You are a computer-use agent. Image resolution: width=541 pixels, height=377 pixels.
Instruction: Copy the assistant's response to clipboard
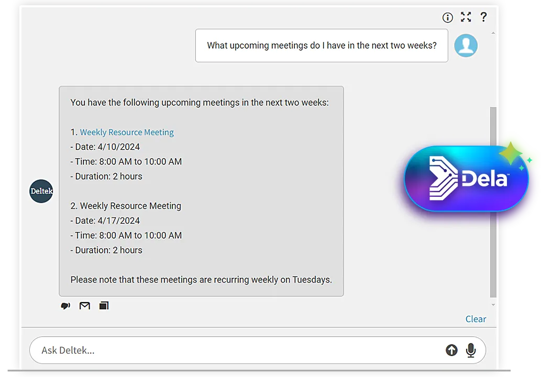(x=104, y=306)
